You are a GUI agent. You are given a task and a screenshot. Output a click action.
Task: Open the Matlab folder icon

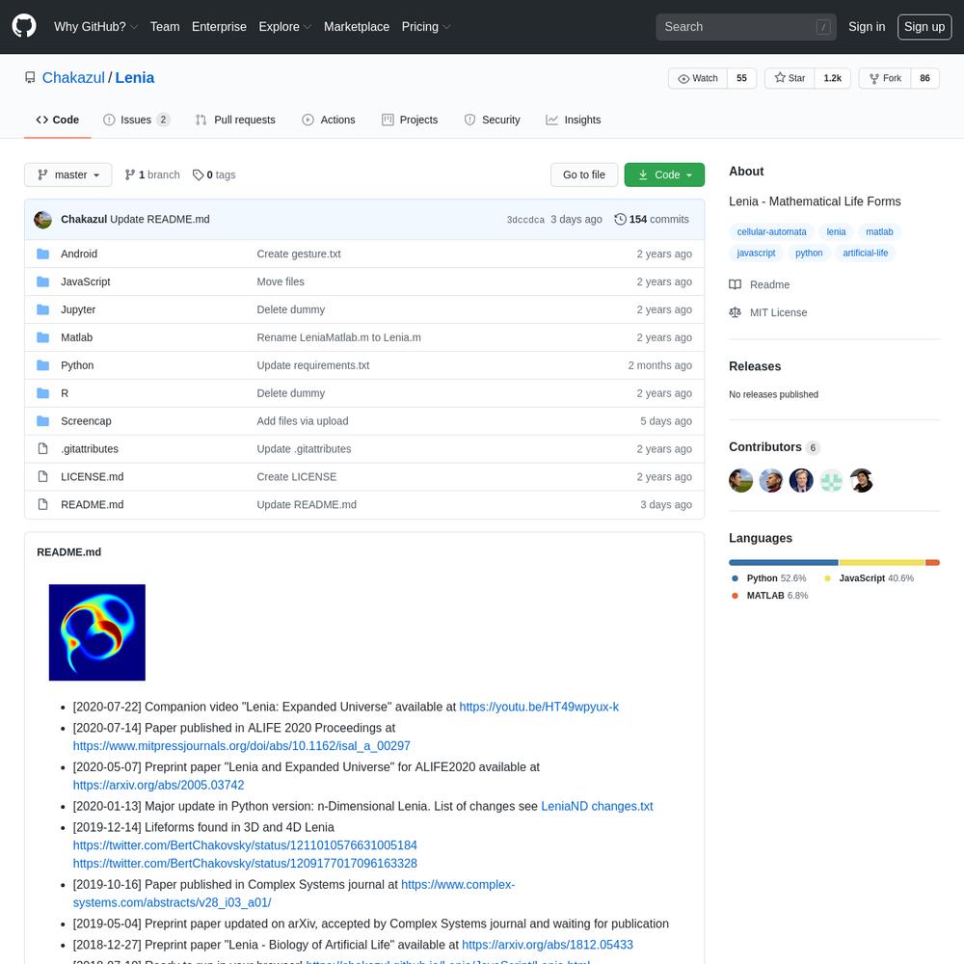42,337
